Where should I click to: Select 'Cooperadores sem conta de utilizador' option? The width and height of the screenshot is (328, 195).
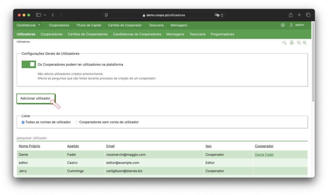click(77, 122)
